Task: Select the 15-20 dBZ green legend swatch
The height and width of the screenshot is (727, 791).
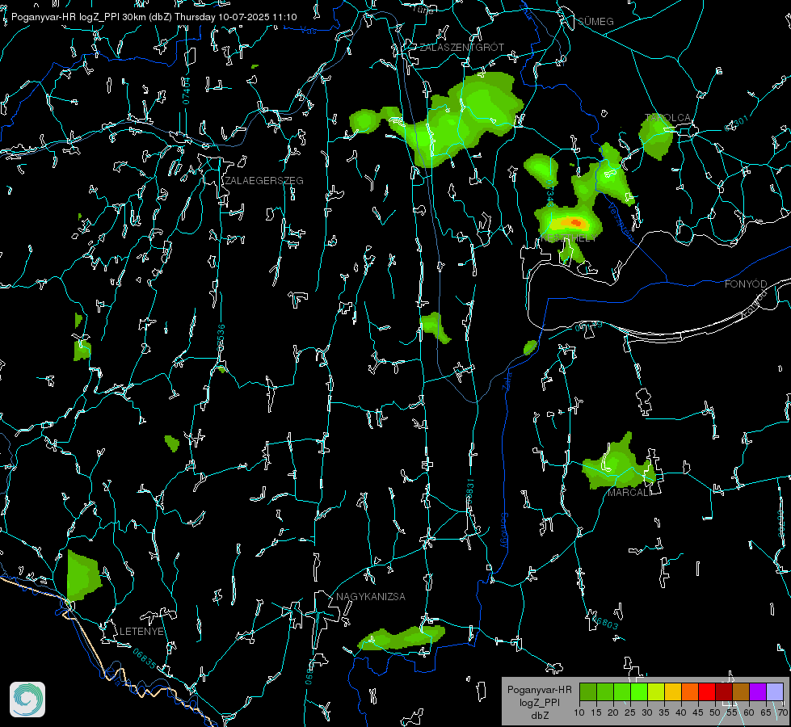Action: 605,691
